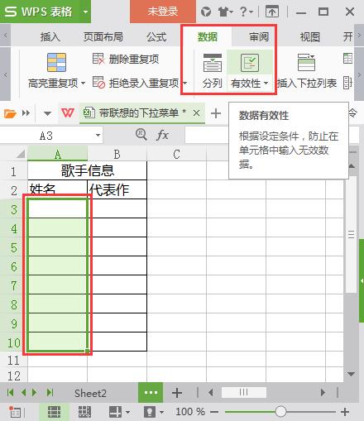
Task: Expand the 有效性 dropdown arrow
Action: pyautogui.click(x=266, y=83)
